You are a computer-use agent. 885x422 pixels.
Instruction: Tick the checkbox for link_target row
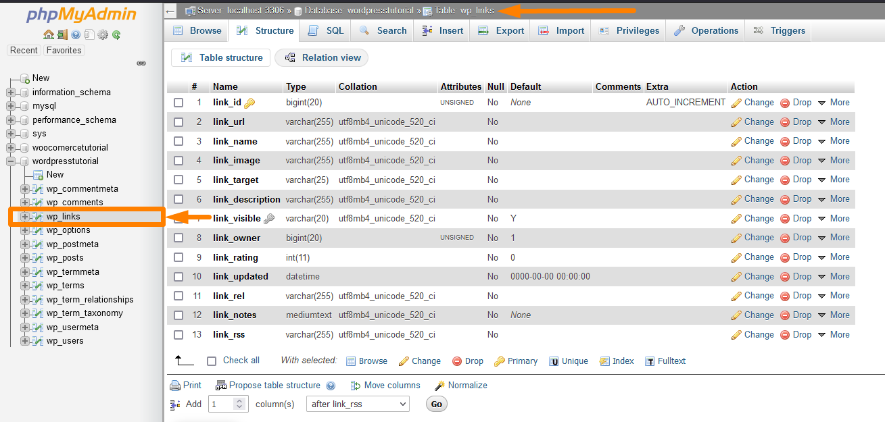(x=178, y=180)
